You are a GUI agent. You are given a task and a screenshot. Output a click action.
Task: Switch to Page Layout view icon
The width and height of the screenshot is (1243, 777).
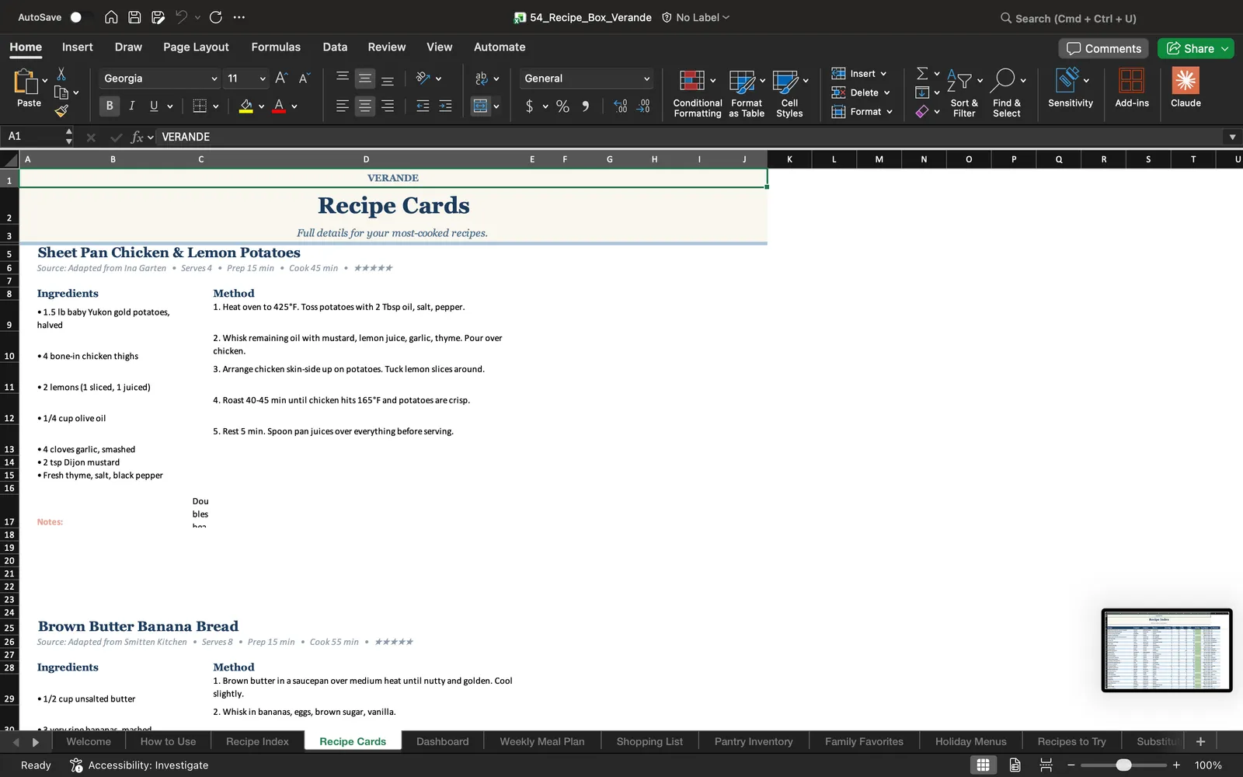1015,765
